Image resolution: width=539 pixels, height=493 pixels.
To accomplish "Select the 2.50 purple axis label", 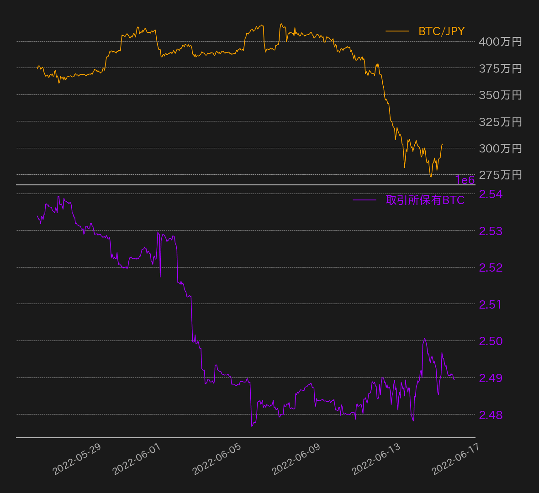I will [491, 341].
